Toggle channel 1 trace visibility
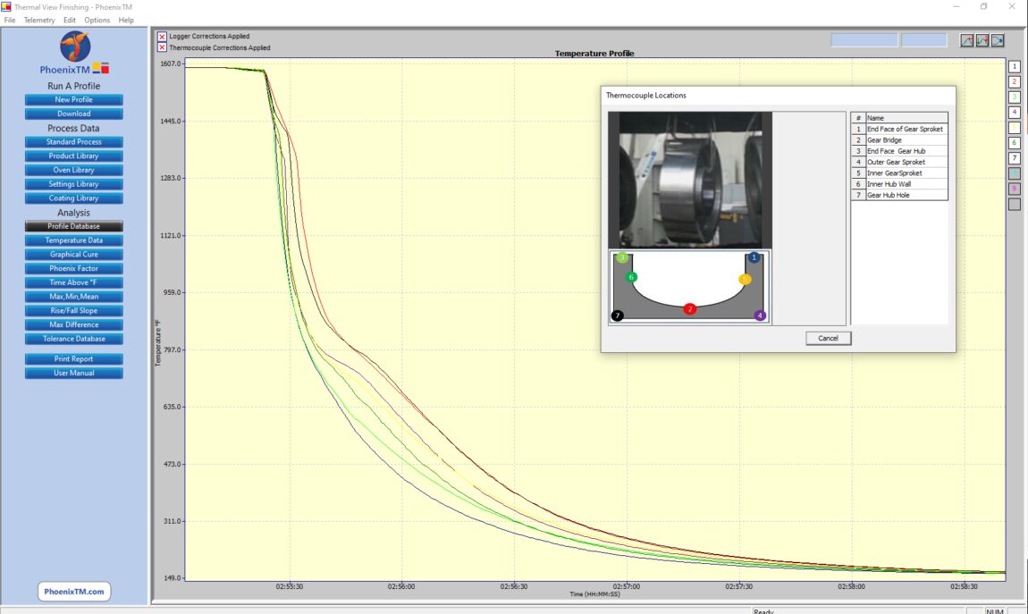 [1013, 64]
